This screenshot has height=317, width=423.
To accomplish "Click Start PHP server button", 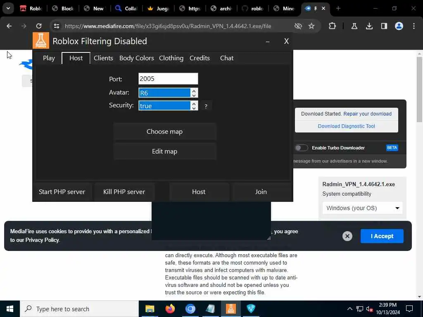I will click(x=62, y=192).
